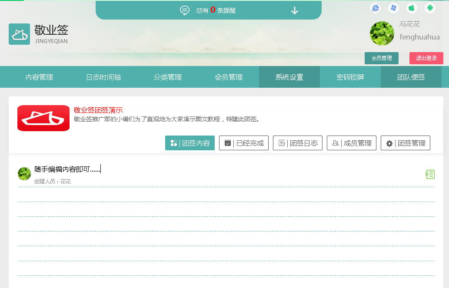Image resolution: width=449 pixels, height=288 pixels.
Task: Click the red team note logo thumbnail
Action: [43, 118]
